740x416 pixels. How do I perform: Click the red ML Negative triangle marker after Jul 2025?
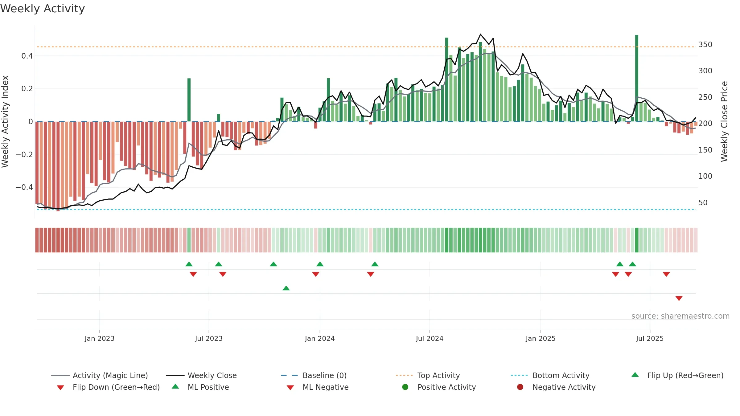(x=679, y=298)
